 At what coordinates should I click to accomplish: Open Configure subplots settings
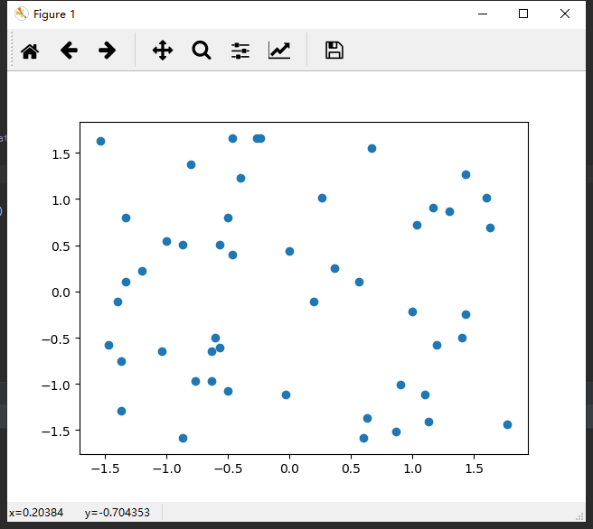(x=240, y=51)
